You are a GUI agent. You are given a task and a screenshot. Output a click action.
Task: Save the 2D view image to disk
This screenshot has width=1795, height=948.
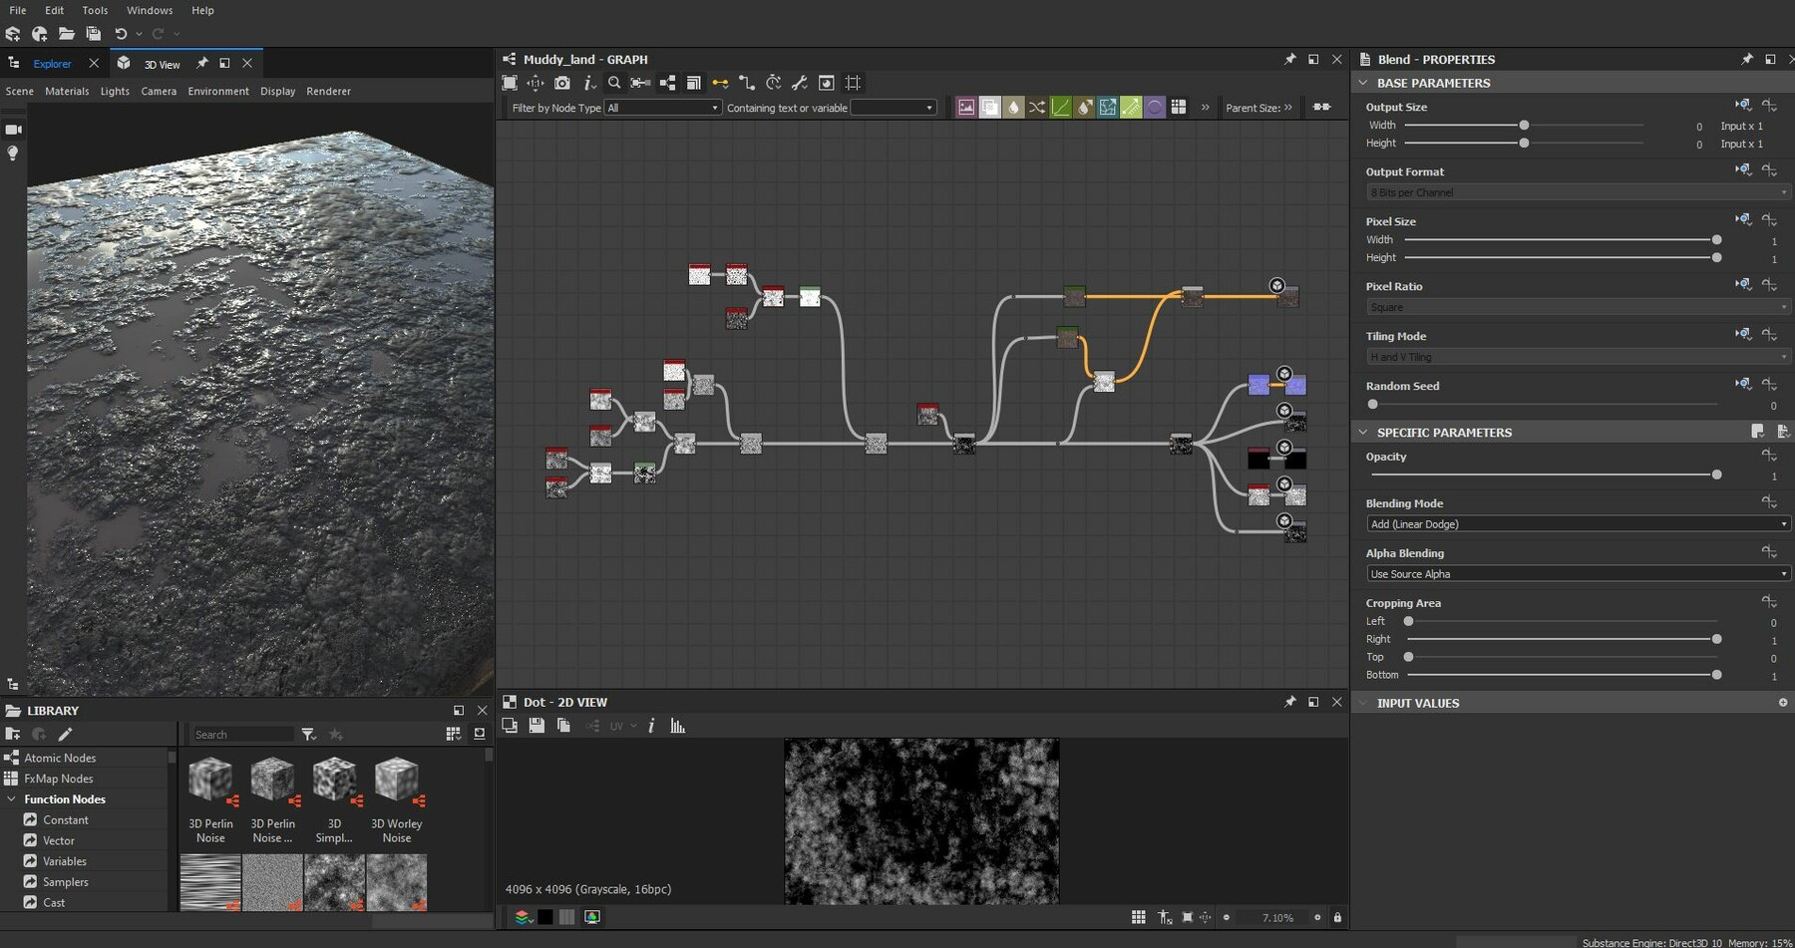[x=537, y=726]
